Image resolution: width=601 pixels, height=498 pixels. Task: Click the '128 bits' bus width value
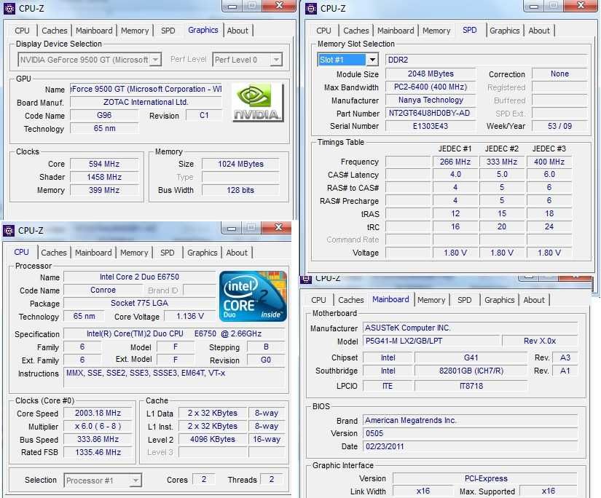240,190
